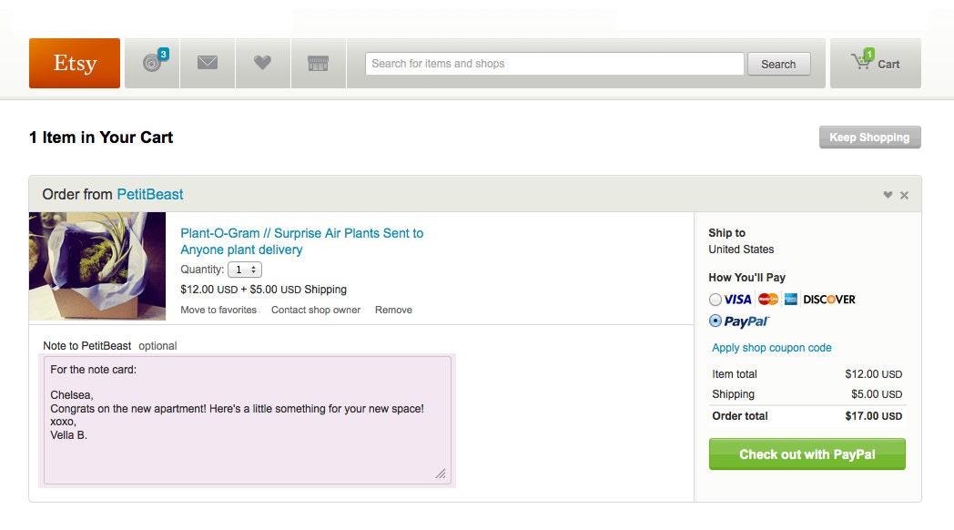The image size is (954, 530).
Task: Open the Cart in header
Action: point(876,63)
